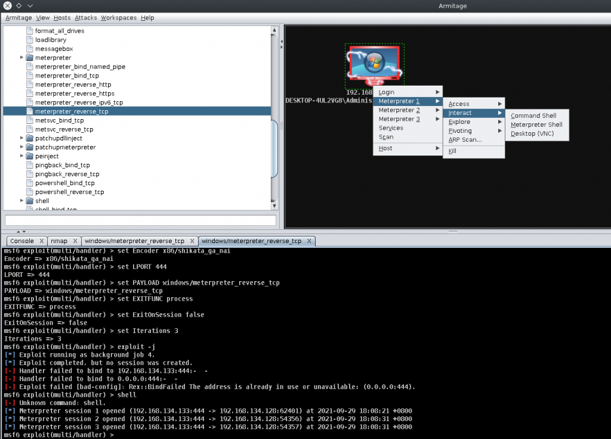Expand the patchupdllinject folder
Viewport: 611px width, 439px height.
point(22,138)
